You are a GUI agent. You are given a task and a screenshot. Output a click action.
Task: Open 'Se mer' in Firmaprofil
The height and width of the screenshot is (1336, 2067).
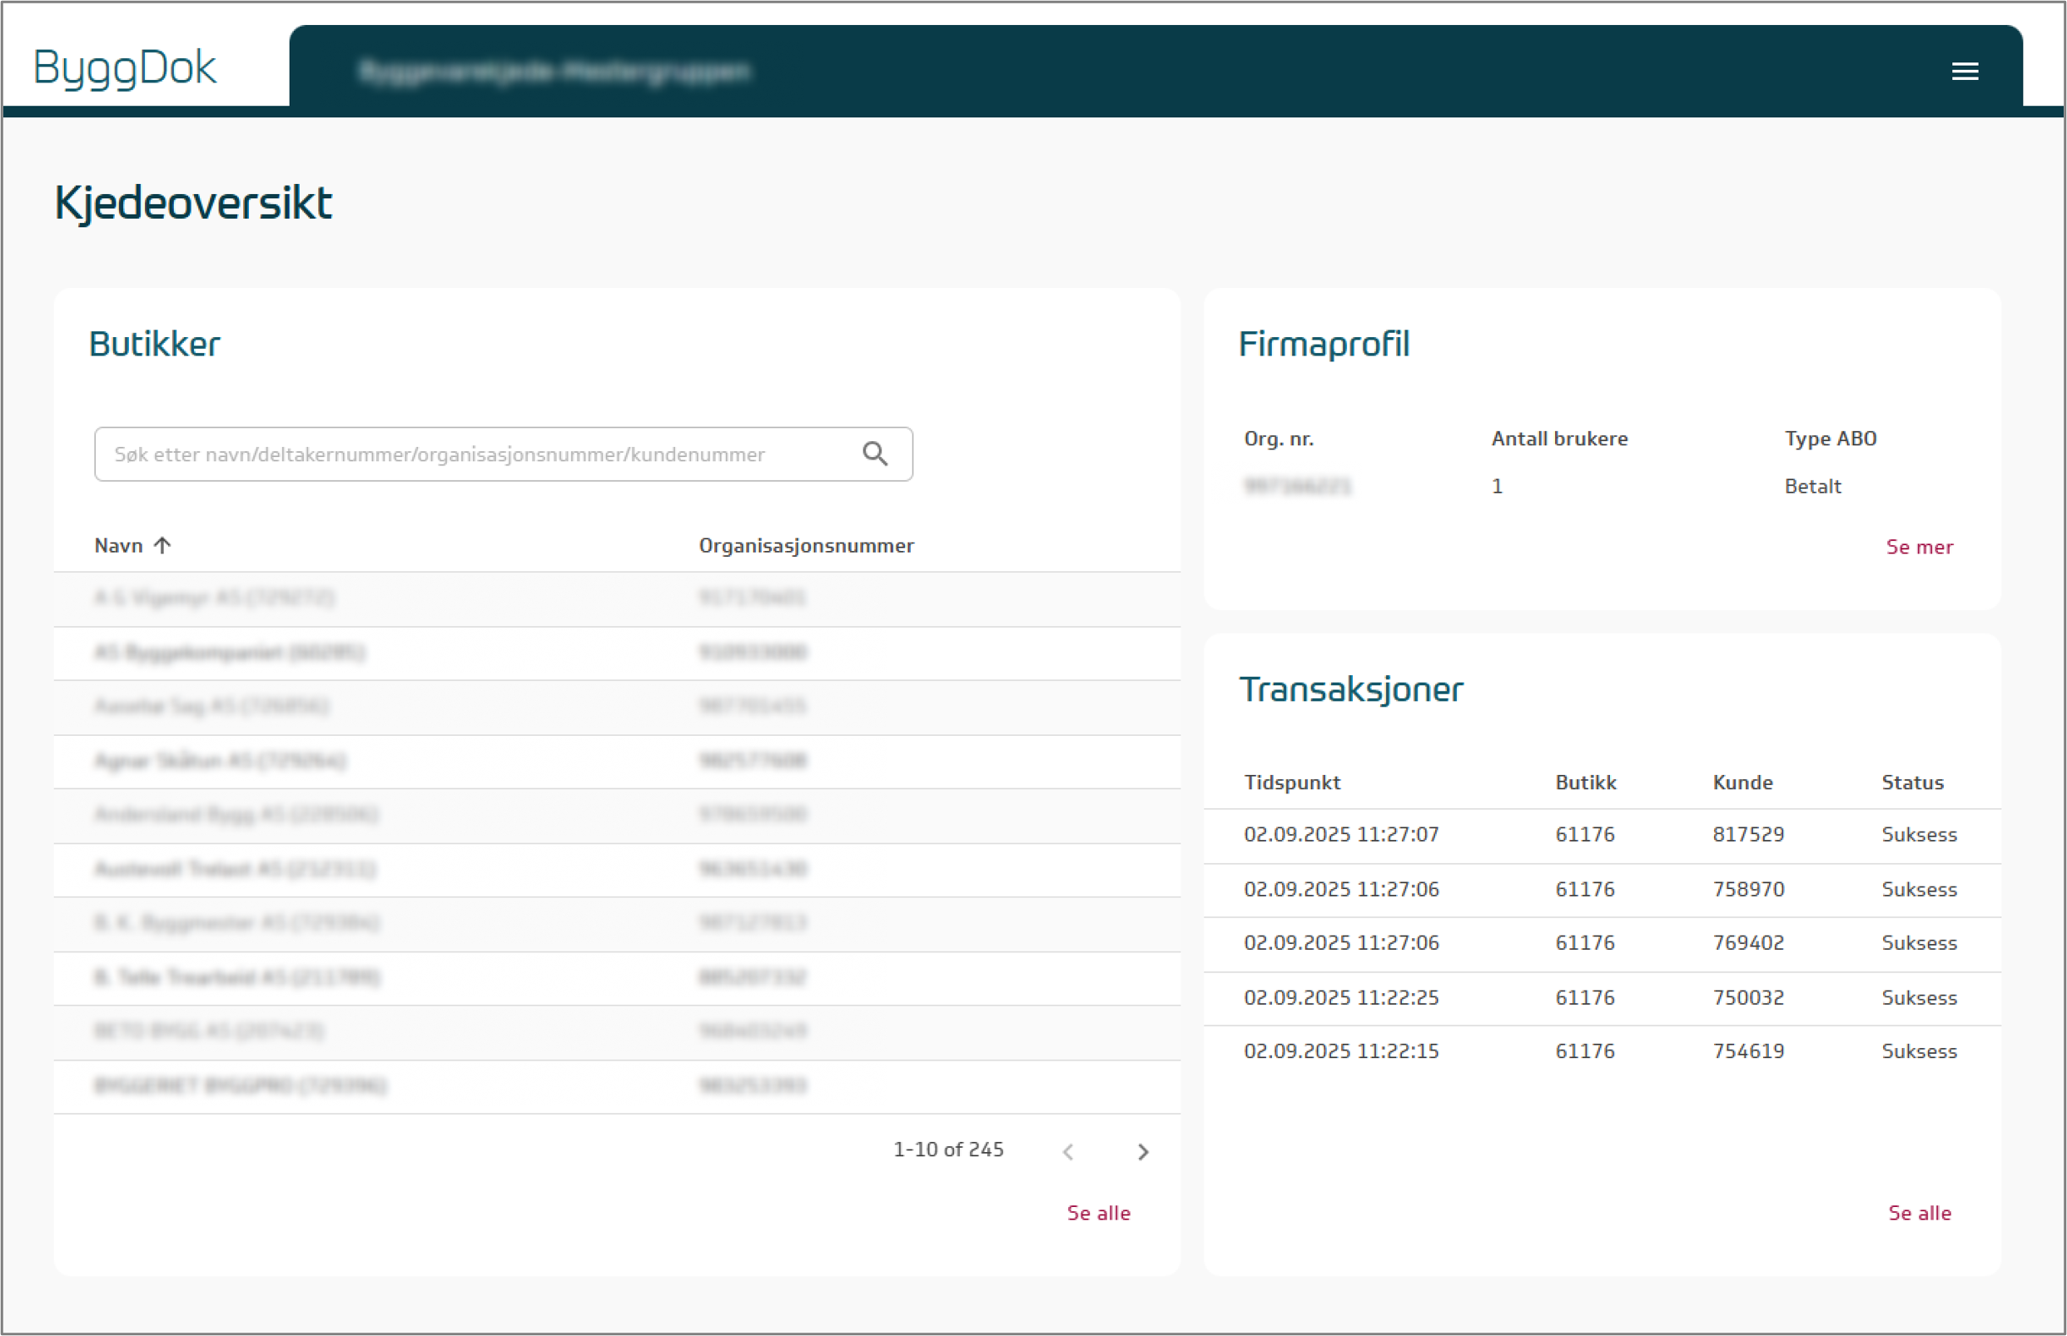tap(1919, 548)
